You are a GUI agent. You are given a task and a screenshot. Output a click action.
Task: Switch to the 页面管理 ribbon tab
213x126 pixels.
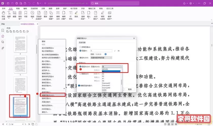click(34, 9)
